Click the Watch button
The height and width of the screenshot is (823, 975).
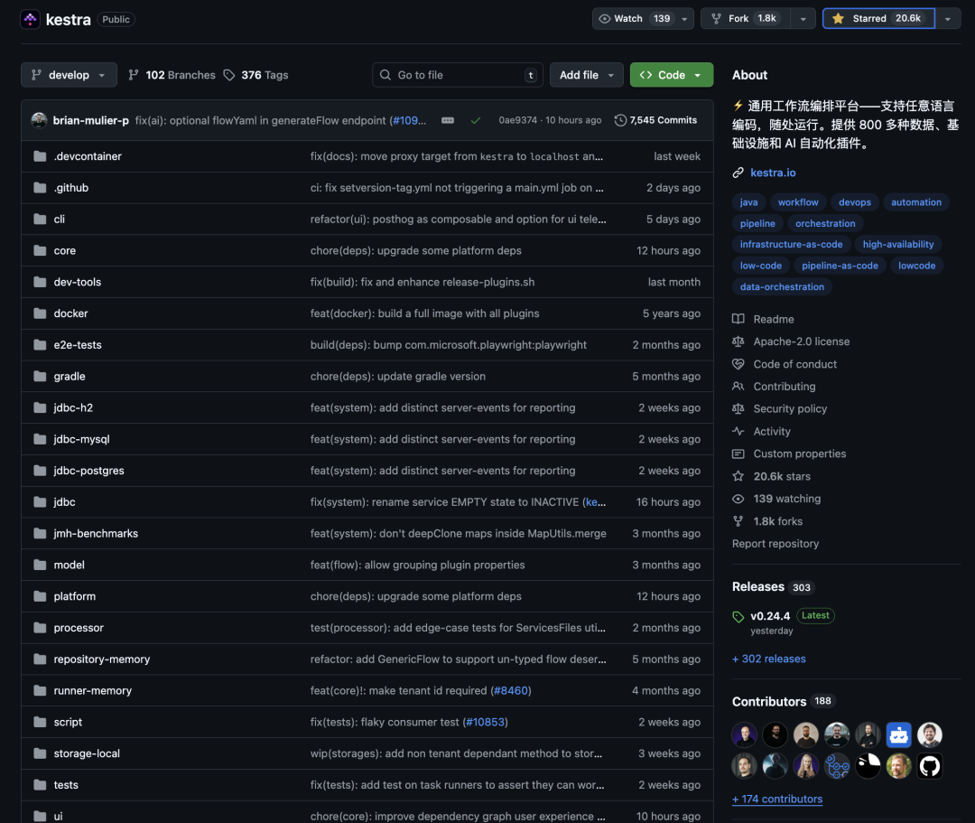[x=635, y=19]
